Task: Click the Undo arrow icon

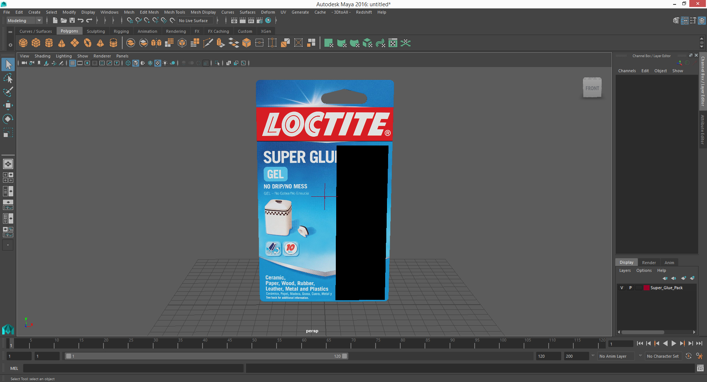Action: tap(81, 21)
